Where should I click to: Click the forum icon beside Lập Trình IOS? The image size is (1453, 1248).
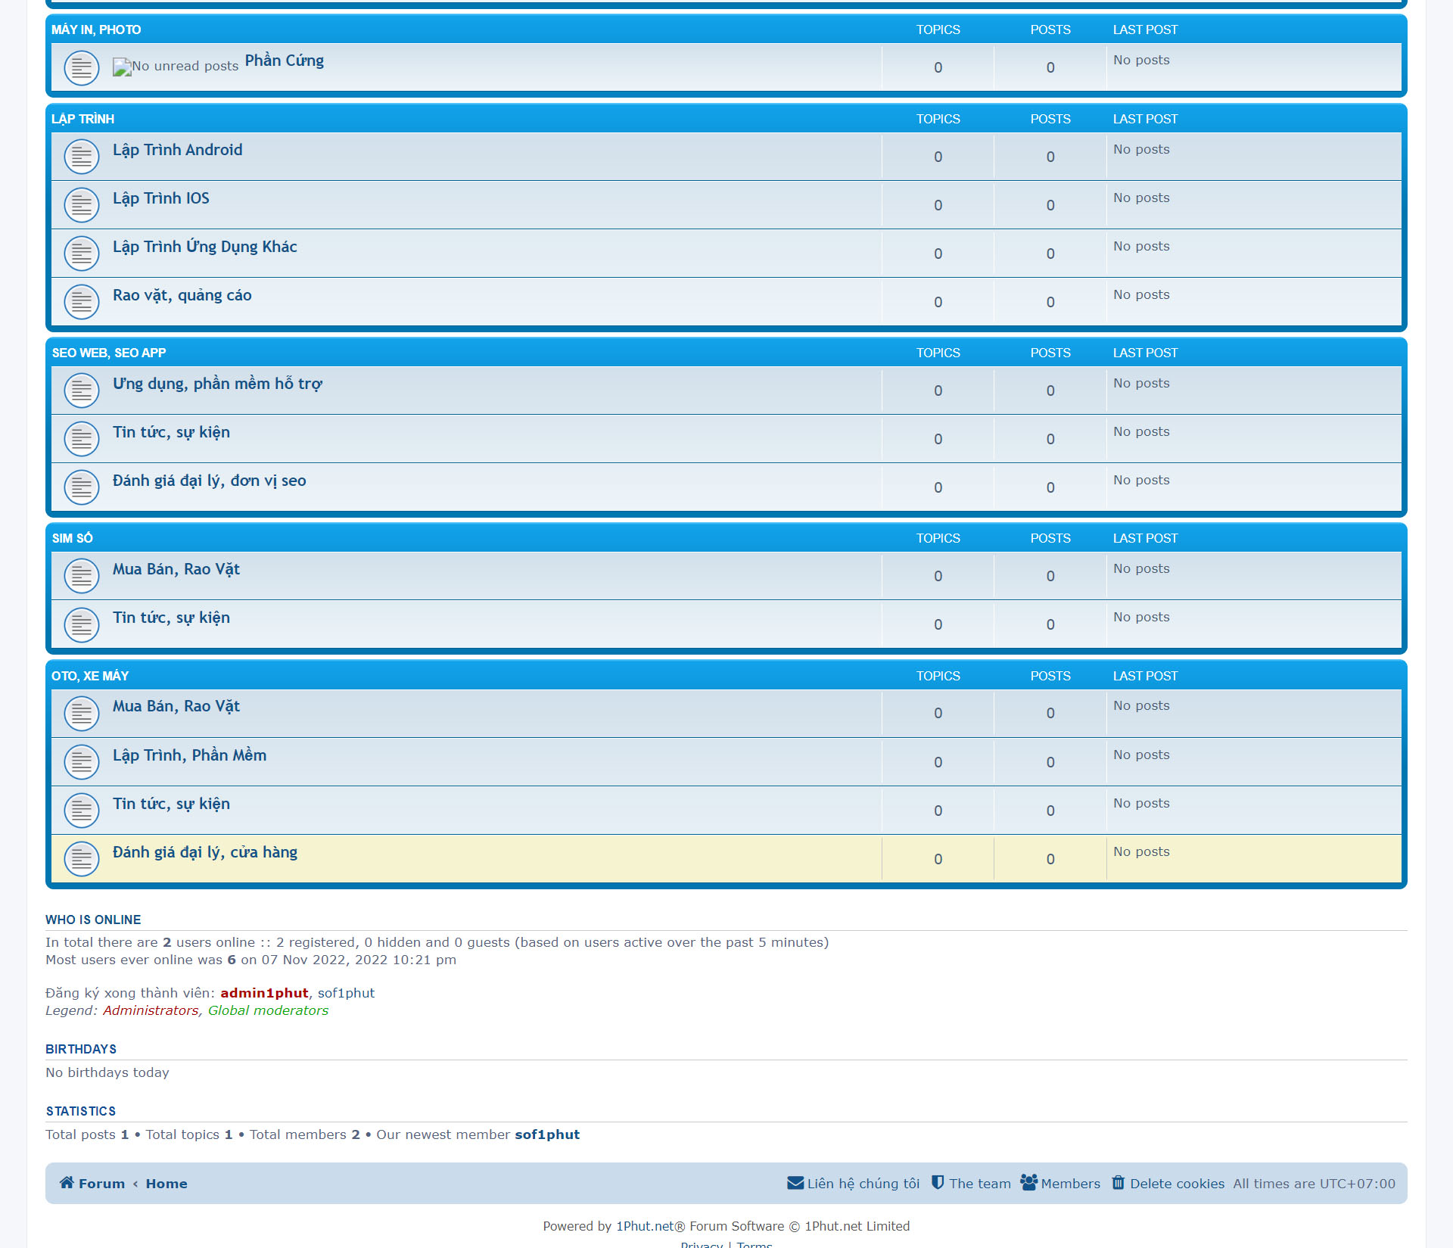click(82, 205)
